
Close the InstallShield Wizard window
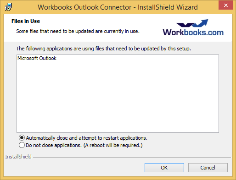[225, 5]
